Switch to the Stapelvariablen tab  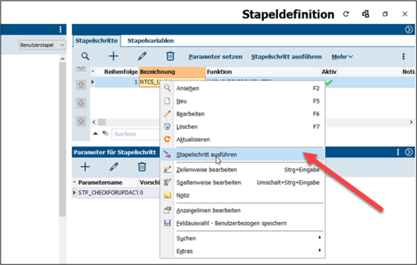click(151, 40)
